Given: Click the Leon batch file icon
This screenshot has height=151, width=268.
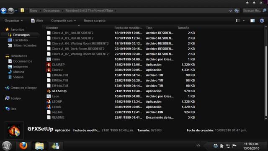Looking at the screenshot, I should coord(49,96).
